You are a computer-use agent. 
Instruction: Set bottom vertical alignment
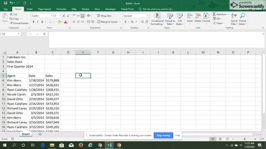(x=82, y=16)
